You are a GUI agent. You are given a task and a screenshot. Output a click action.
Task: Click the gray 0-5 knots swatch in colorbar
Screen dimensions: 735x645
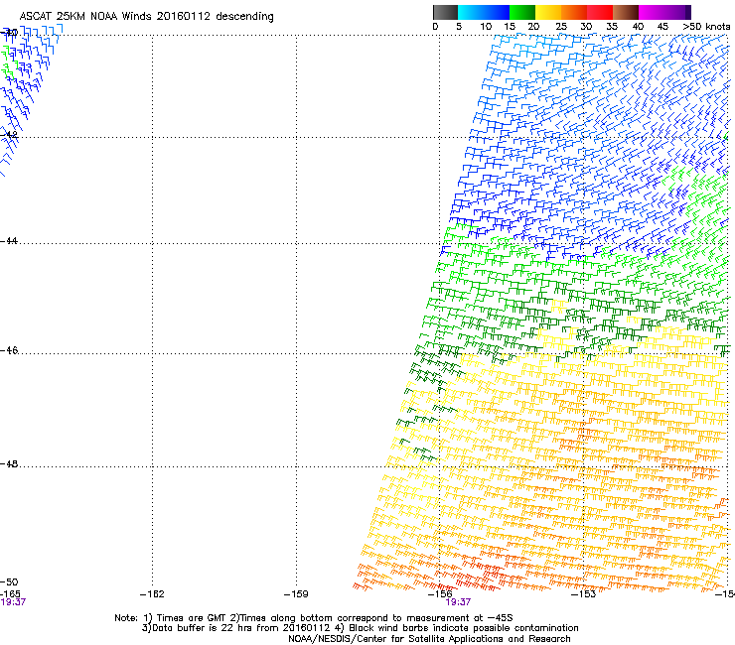445,12
